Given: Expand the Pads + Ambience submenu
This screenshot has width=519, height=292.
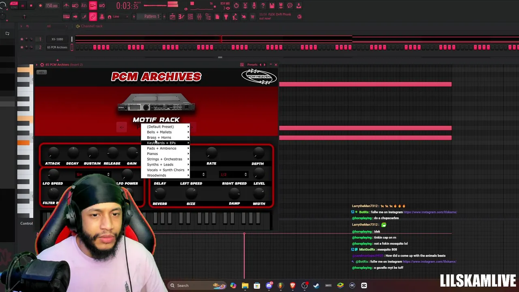Looking at the screenshot, I should click(x=165, y=148).
